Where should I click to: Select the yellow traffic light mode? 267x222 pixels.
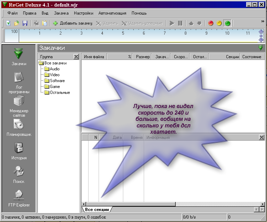tap(219, 23)
